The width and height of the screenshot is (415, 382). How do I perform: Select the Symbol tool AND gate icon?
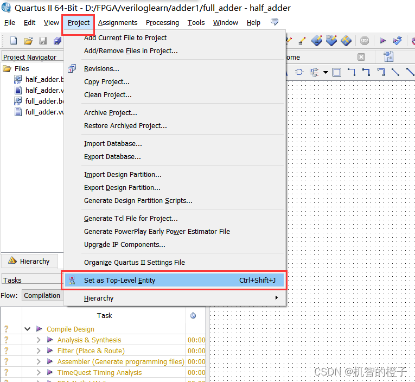coord(299,72)
